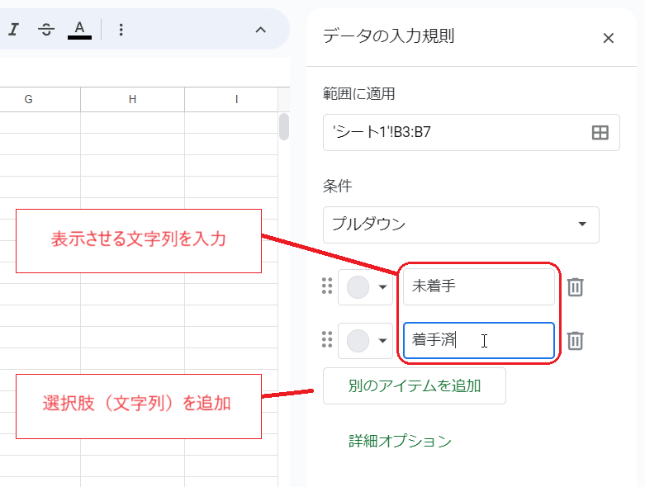The image size is (645, 487).
Task: Click the vertical scrollbar thumb of the sheet
Action: 284,126
